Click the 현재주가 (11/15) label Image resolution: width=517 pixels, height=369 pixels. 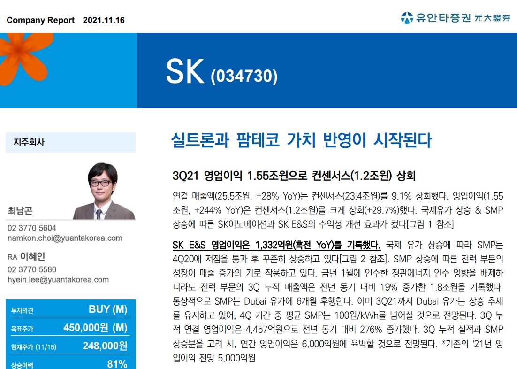coord(34,347)
